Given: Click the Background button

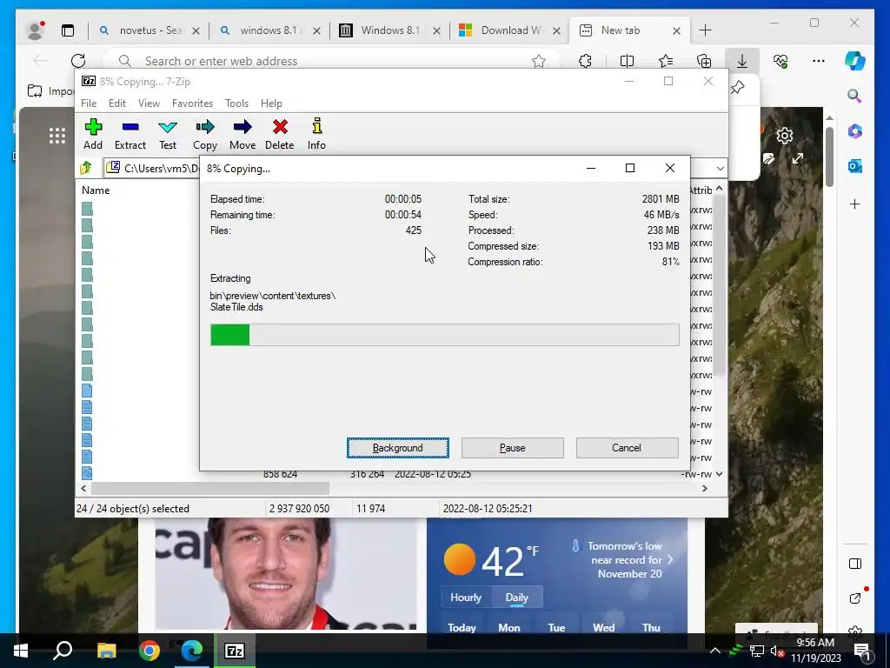Looking at the screenshot, I should pos(398,448).
